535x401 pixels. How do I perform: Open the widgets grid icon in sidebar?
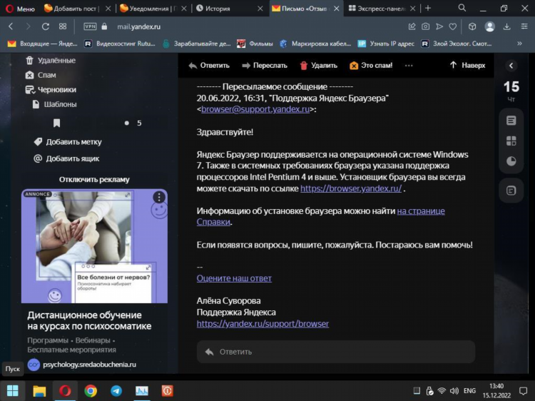tap(511, 141)
